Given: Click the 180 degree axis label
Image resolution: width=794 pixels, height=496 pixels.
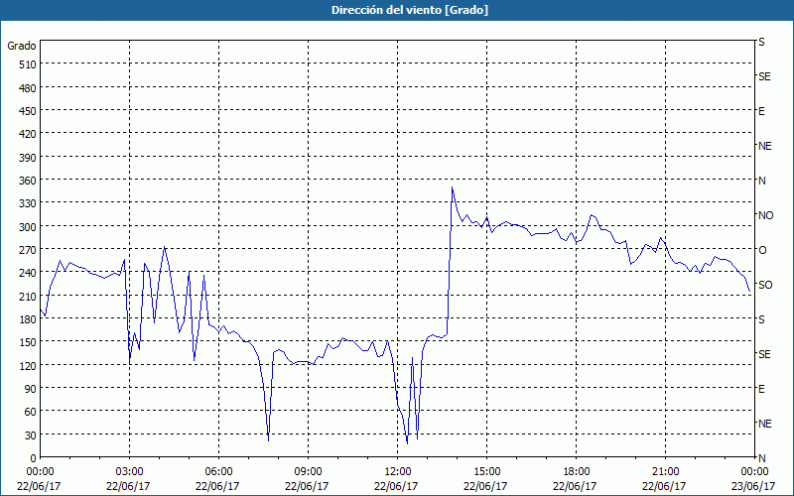Looking at the screenshot, I should (28, 319).
